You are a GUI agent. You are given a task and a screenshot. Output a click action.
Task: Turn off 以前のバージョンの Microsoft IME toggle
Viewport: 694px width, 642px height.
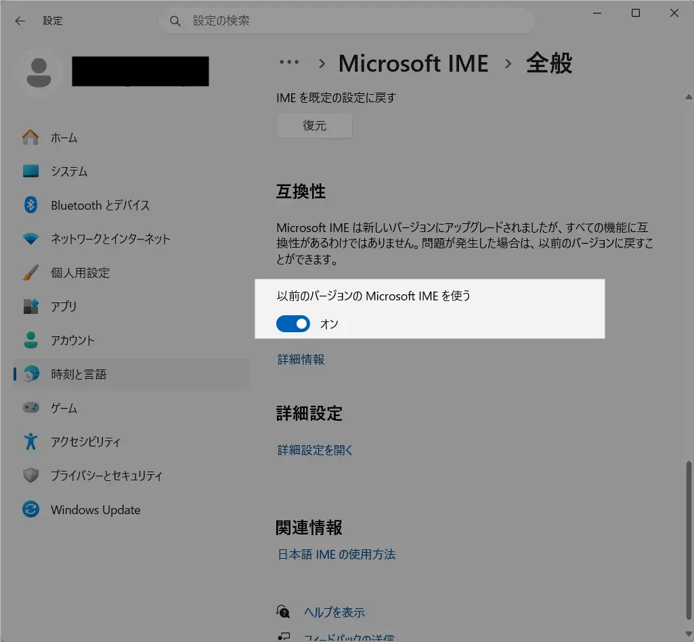(x=293, y=323)
